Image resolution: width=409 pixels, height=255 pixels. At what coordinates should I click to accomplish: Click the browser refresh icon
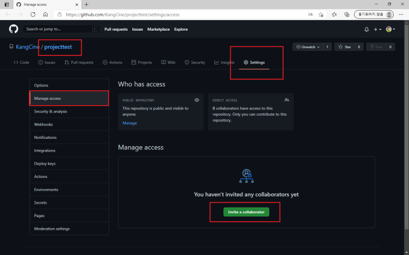[33, 15]
